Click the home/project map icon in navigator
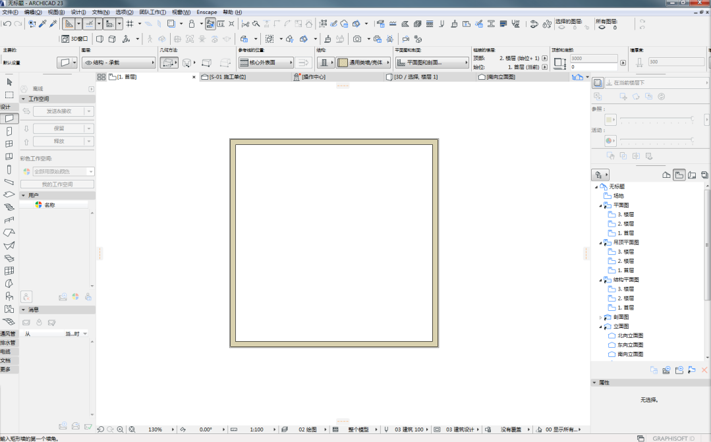The width and height of the screenshot is (711, 442). [x=667, y=175]
